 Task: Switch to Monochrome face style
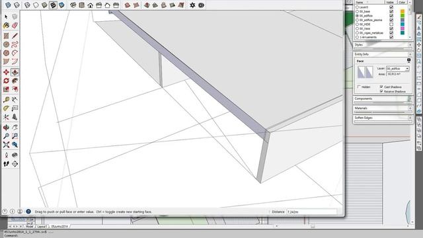click(x=61, y=5)
